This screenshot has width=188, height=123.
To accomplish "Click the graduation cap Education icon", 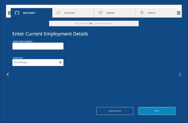I will (59, 13).
